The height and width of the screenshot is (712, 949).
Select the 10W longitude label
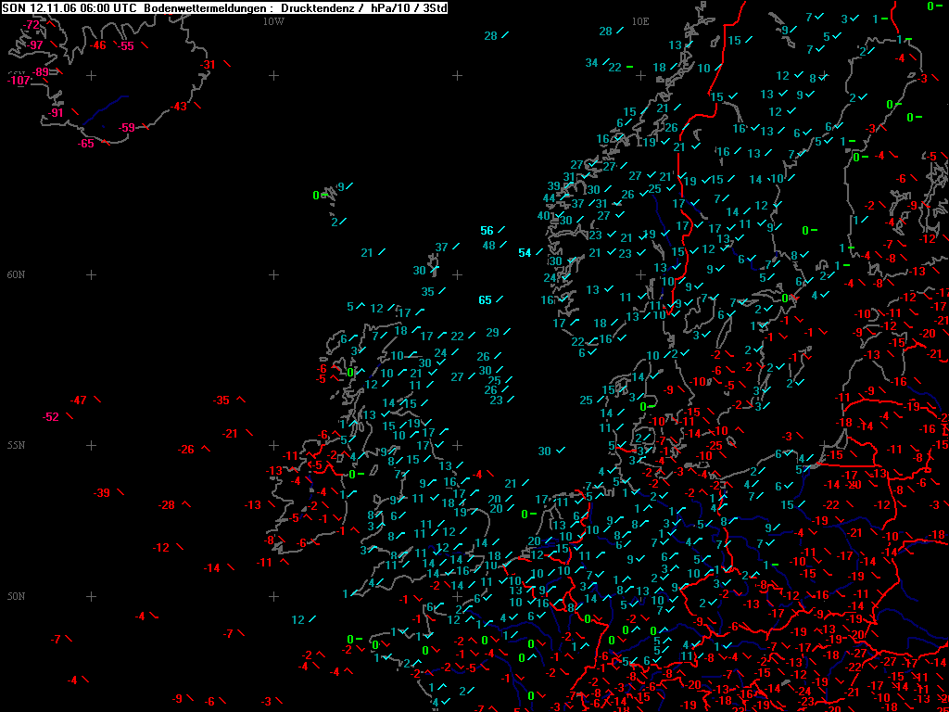point(273,21)
